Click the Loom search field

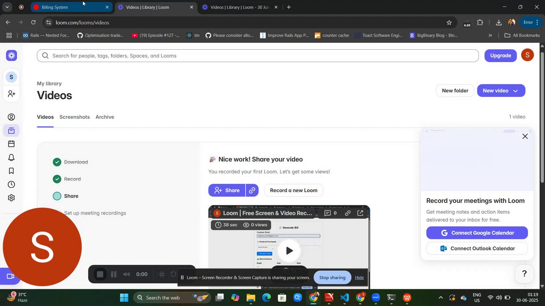click(258, 56)
